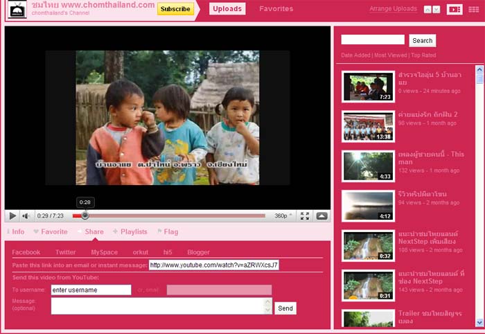485x334 pixels.
Task: Click the Search button
Action: pos(423,40)
